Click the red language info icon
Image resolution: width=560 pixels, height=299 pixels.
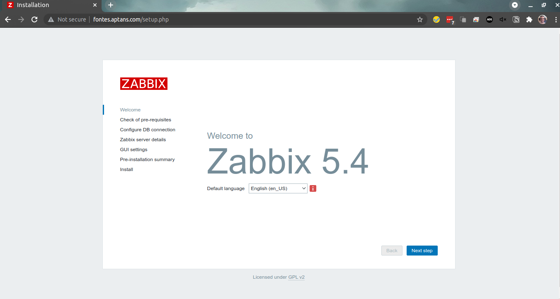tap(313, 188)
